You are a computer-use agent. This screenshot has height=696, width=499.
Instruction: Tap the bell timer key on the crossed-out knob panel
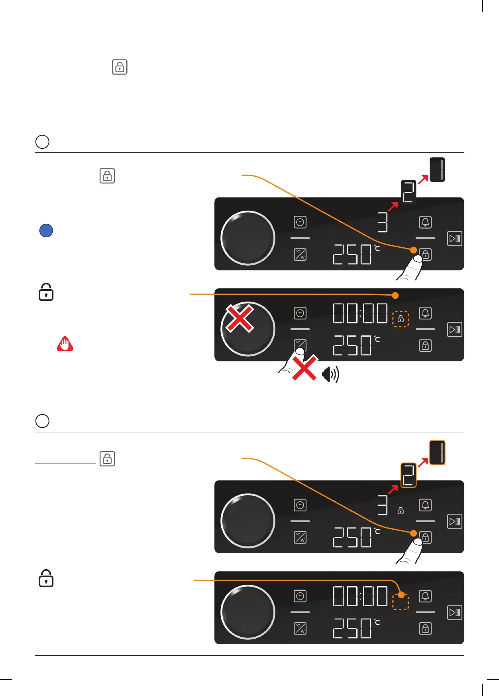tap(425, 313)
